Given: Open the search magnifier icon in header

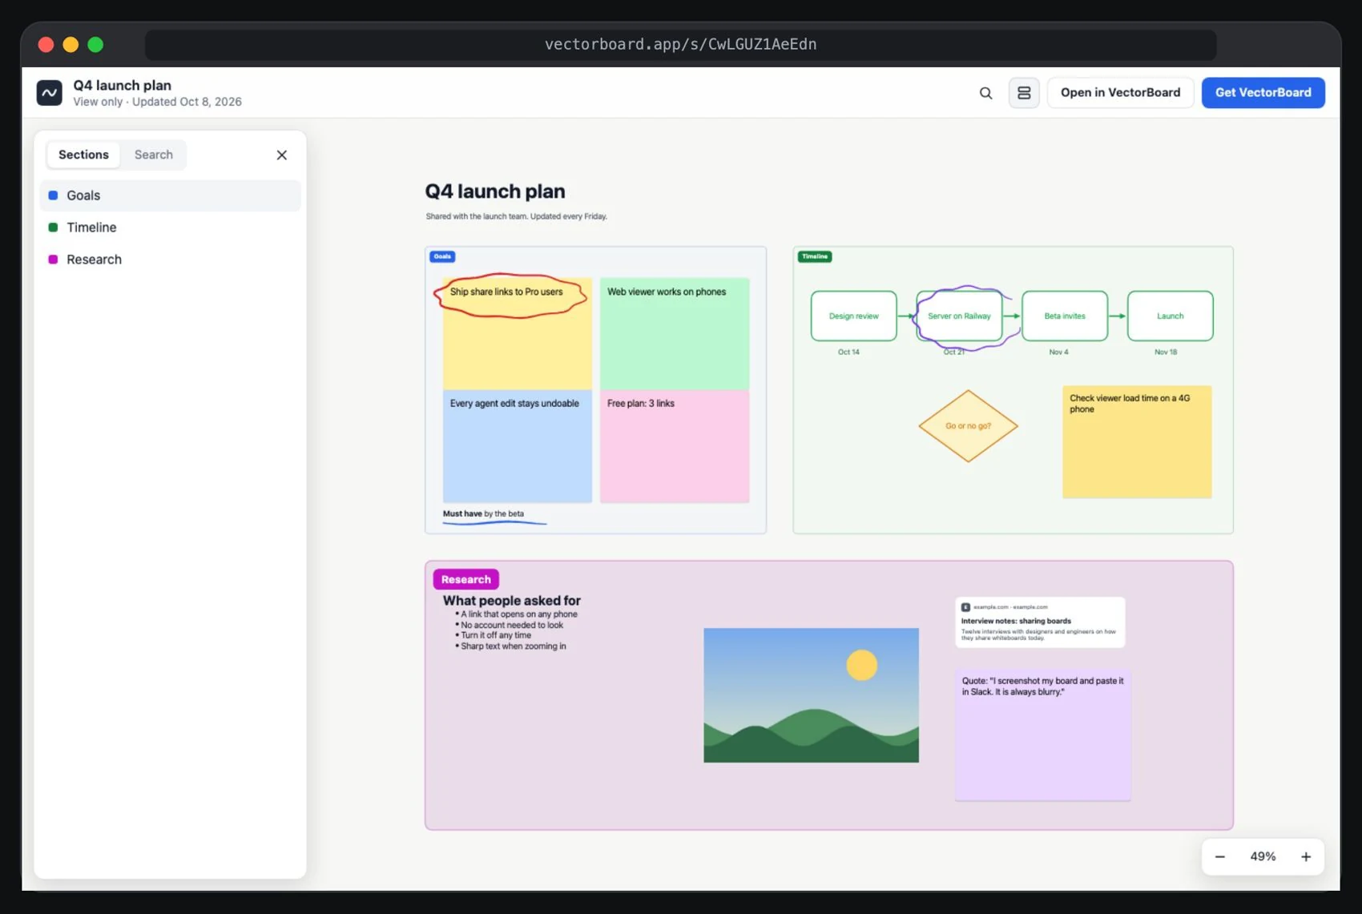Looking at the screenshot, I should [x=985, y=93].
